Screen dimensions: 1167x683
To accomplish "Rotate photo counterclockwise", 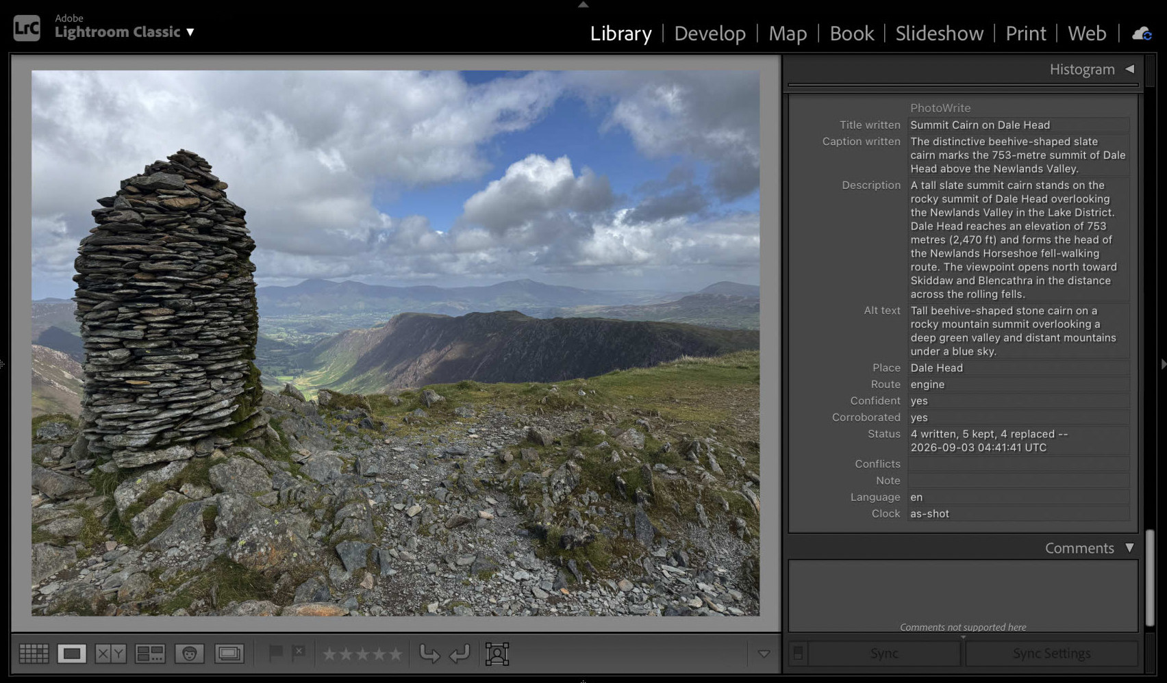I will 429,654.
